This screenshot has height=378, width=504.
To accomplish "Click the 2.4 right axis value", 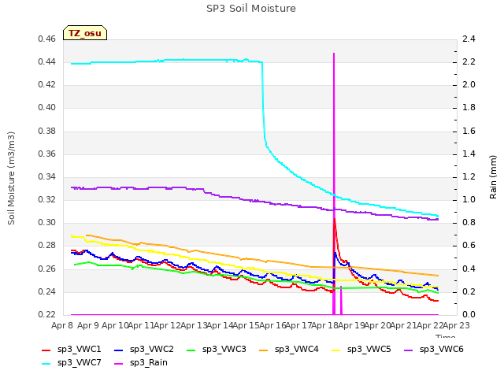I will pos(469,39).
